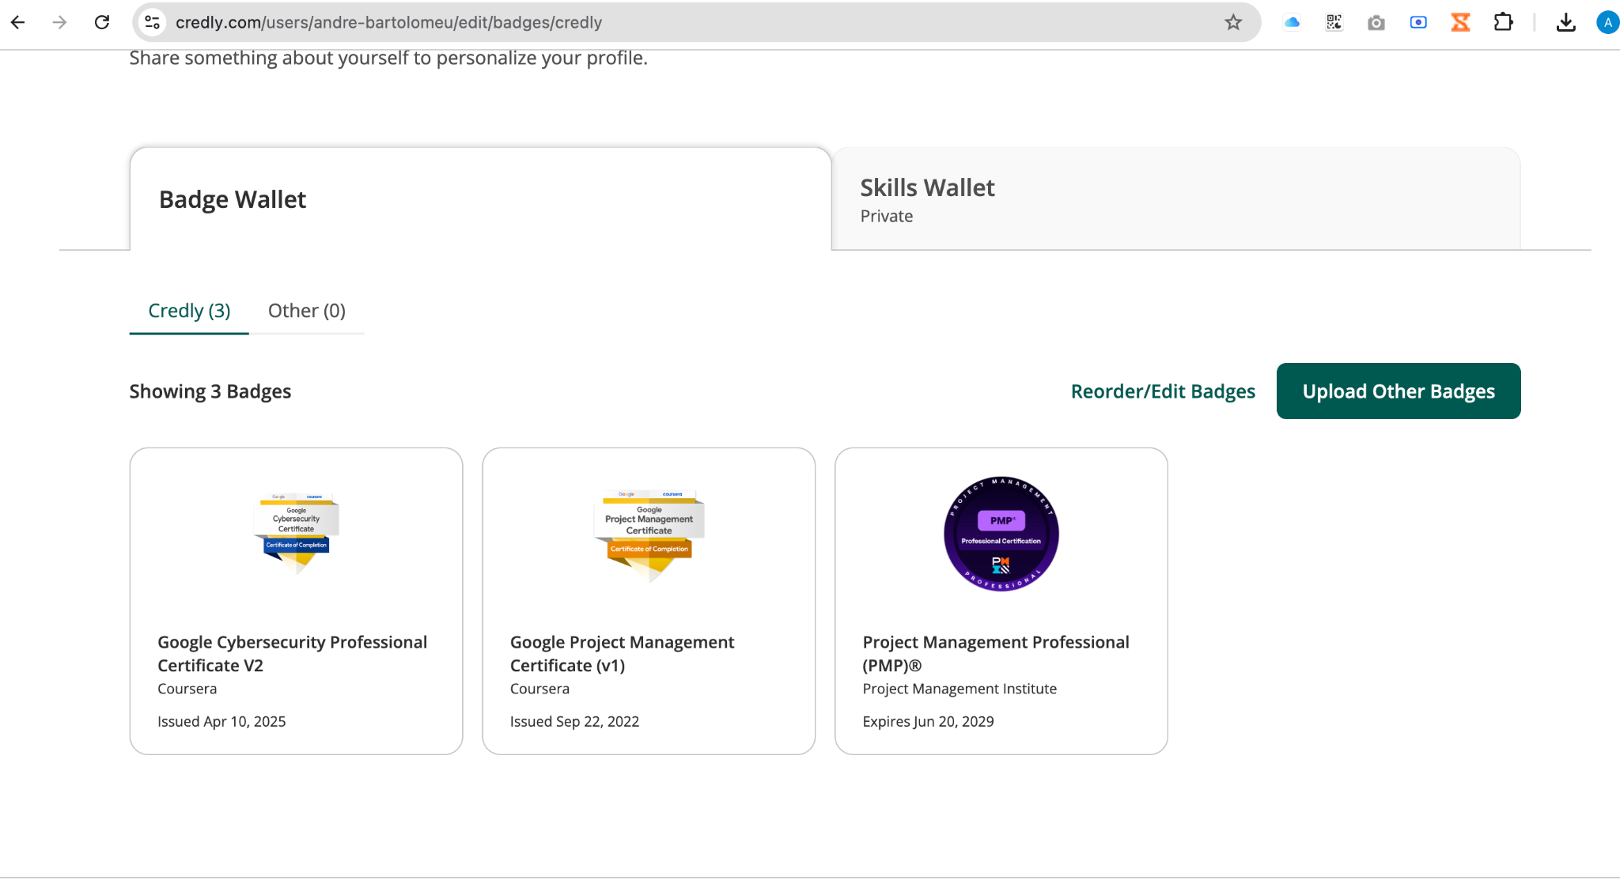The height and width of the screenshot is (880, 1620).
Task: Click 'Coursera' under Project Management Certificate
Action: (539, 689)
